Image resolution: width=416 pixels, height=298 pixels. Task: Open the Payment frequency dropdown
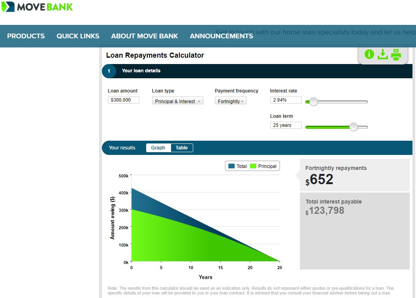(231, 101)
